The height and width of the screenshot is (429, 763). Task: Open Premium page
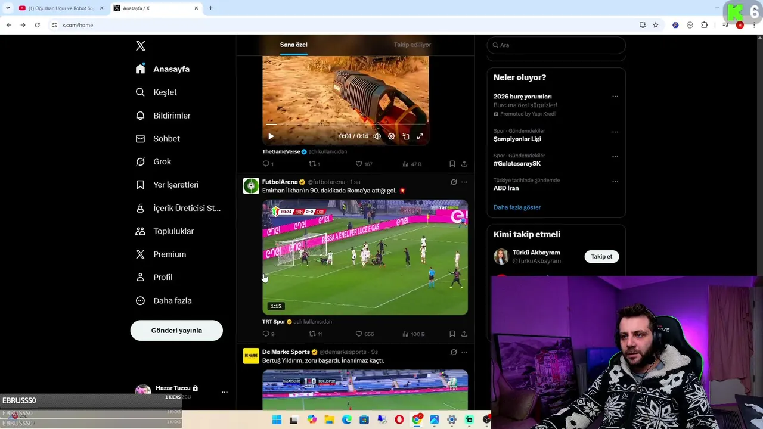161,254
